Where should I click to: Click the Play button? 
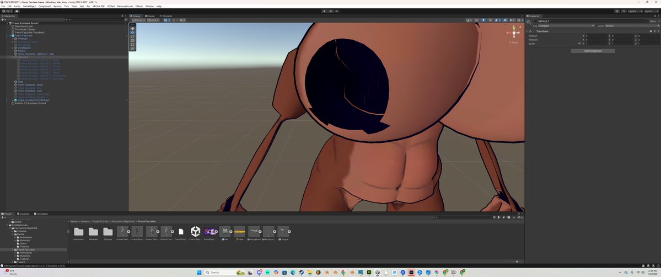pyautogui.click(x=324, y=11)
